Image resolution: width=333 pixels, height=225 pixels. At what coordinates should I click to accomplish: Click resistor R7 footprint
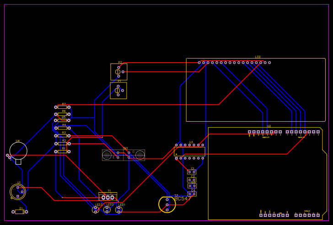(62, 107)
